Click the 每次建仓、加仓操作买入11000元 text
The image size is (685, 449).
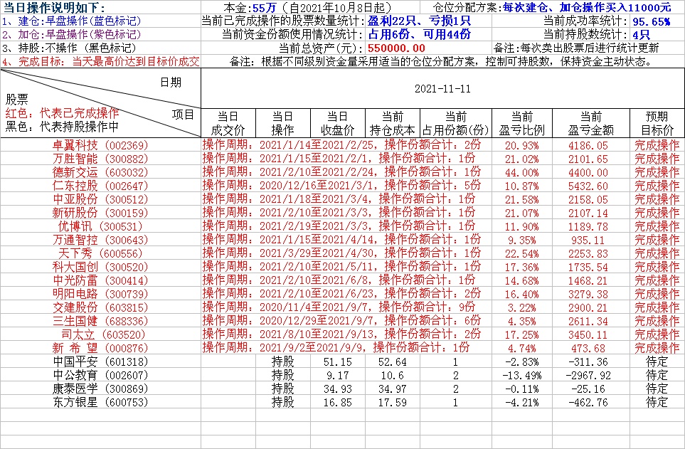587,7
